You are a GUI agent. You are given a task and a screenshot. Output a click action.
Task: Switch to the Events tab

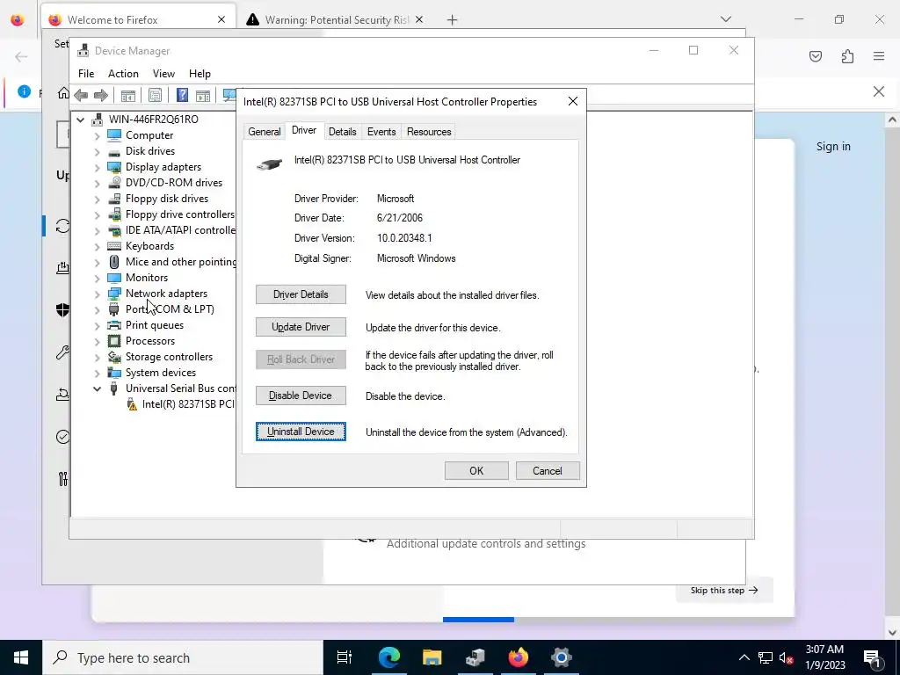click(x=381, y=132)
